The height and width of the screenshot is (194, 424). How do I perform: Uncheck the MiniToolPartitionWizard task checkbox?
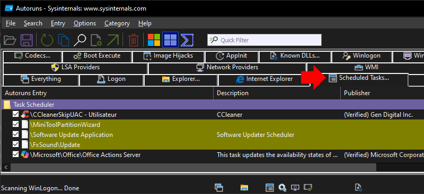pyautogui.click(x=16, y=125)
